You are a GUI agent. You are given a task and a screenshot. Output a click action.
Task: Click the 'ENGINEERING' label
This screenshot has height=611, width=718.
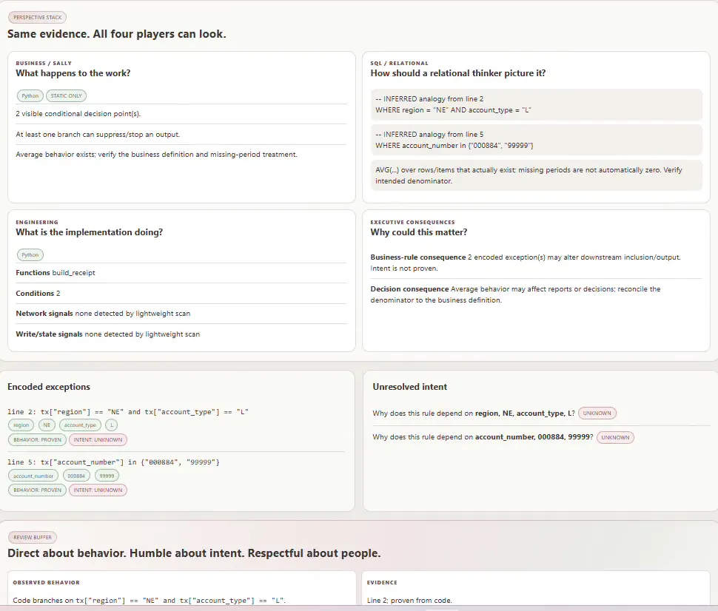[37, 223]
